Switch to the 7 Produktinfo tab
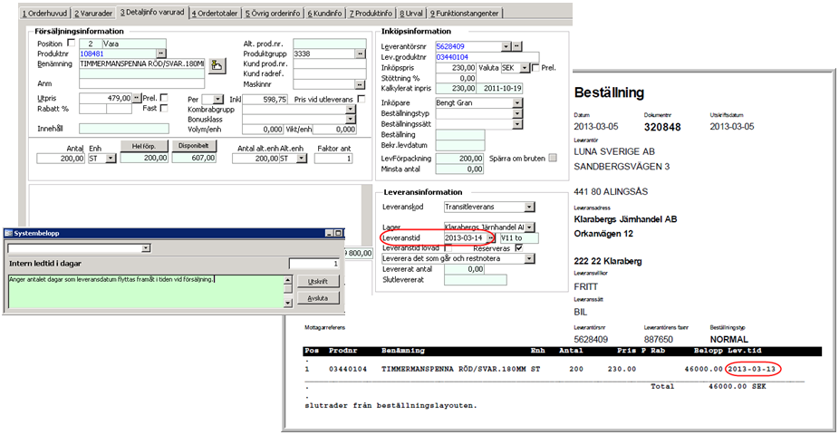This screenshot has height=435, width=839. pyautogui.click(x=371, y=13)
